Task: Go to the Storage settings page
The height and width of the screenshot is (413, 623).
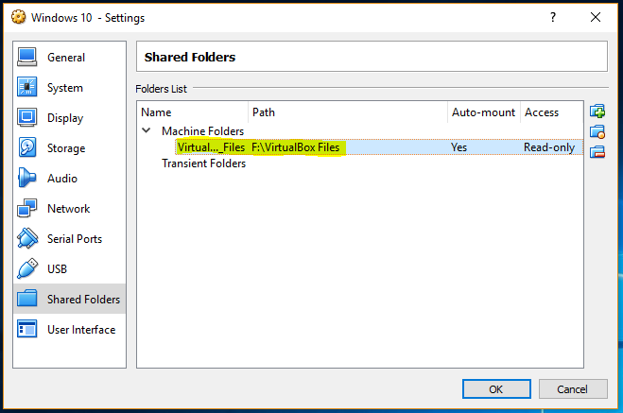Action: pyautogui.click(x=65, y=148)
